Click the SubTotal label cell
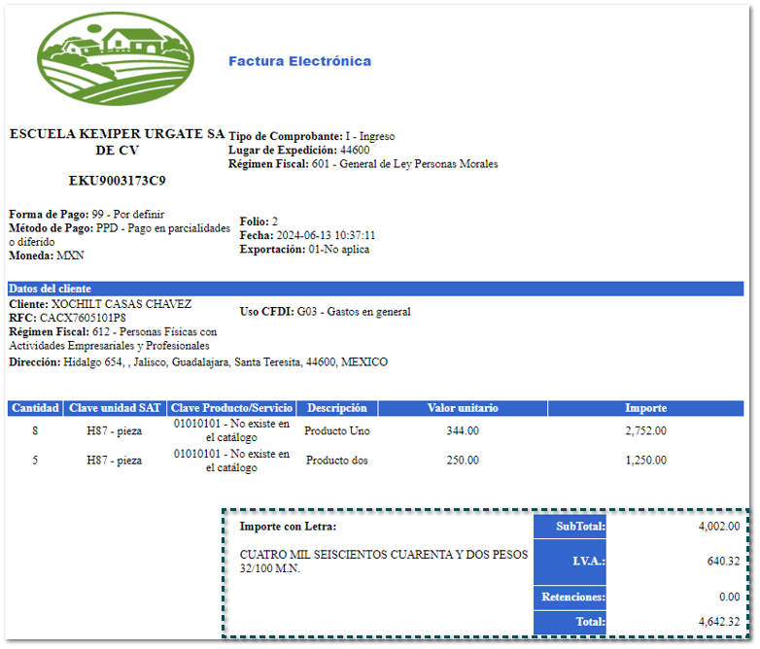 pos(570,527)
